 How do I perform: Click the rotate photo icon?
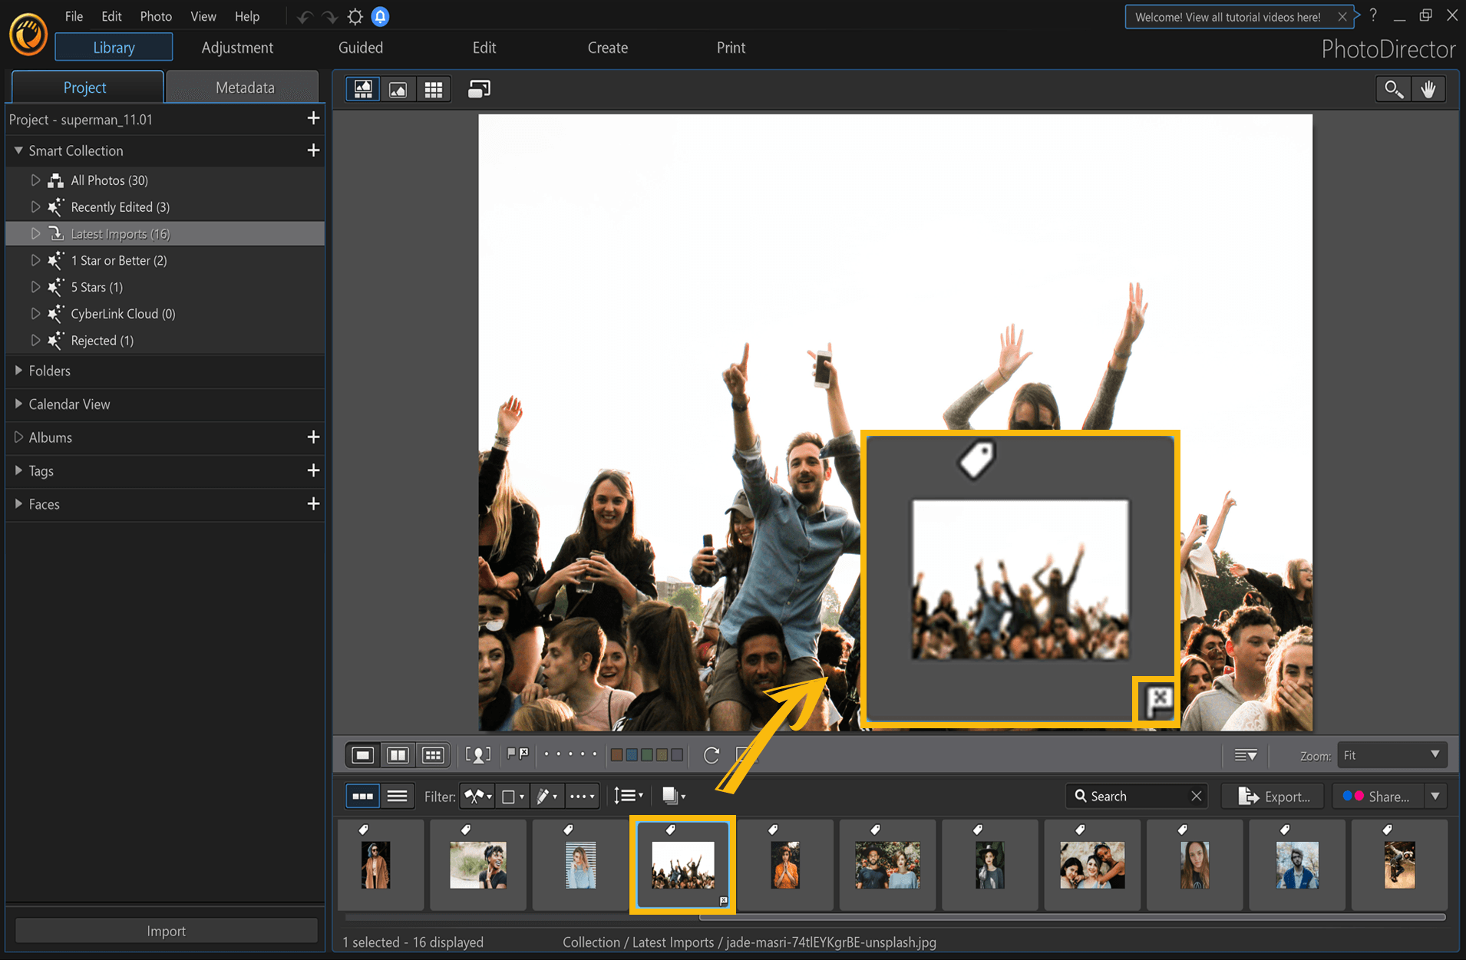pos(711,754)
